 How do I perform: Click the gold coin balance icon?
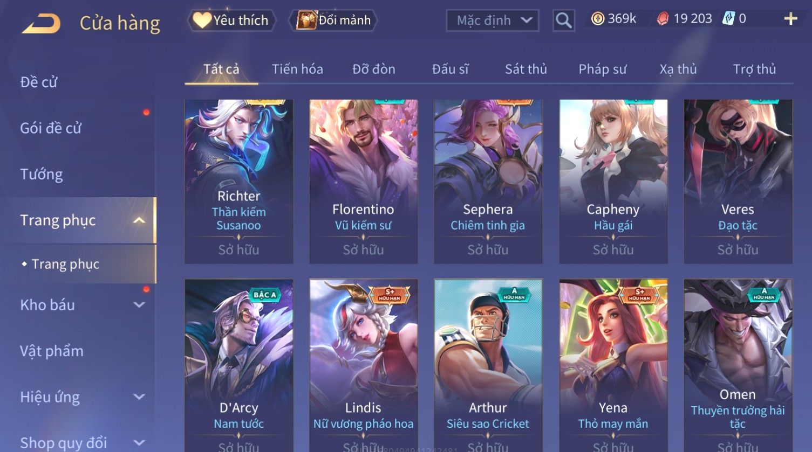pyautogui.click(x=597, y=19)
